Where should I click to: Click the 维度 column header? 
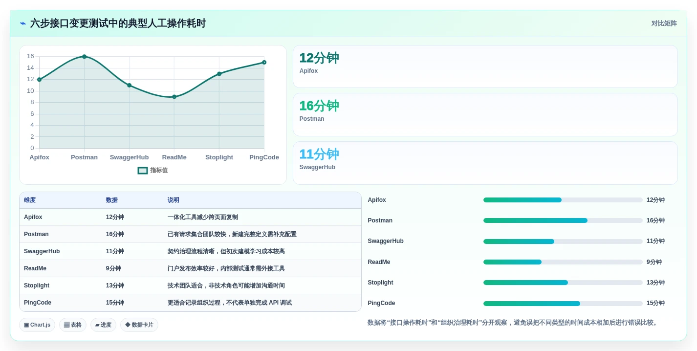click(30, 200)
